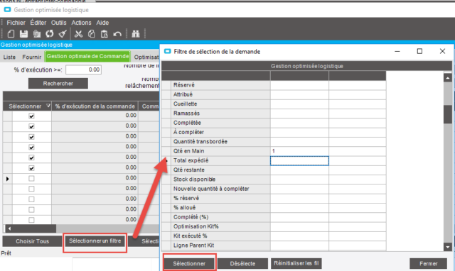The width and height of the screenshot is (455, 271).
Task: Click the Delete icon next to Save
Action: 36,34
